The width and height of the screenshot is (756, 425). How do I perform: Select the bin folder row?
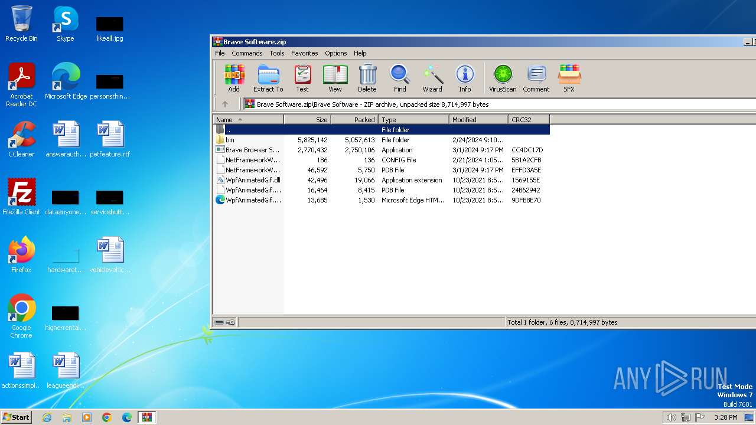(x=382, y=140)
